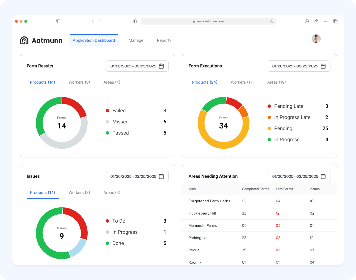Open Form Results date range picker

coord(137,66)
